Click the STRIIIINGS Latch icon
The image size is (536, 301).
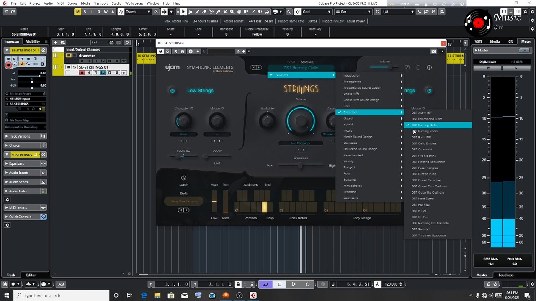[183, 178]
